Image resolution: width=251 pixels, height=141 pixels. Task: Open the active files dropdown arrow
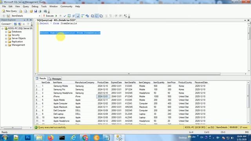pos(245,20)
